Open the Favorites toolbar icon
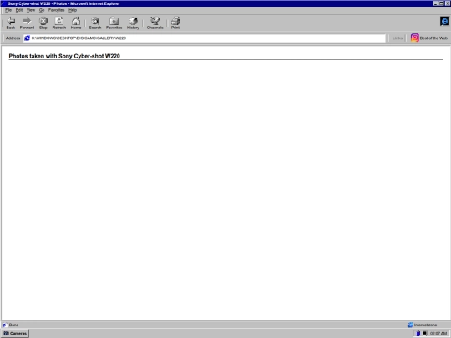Viewport: 451px width, 338px height. click(x=114, y=23)
